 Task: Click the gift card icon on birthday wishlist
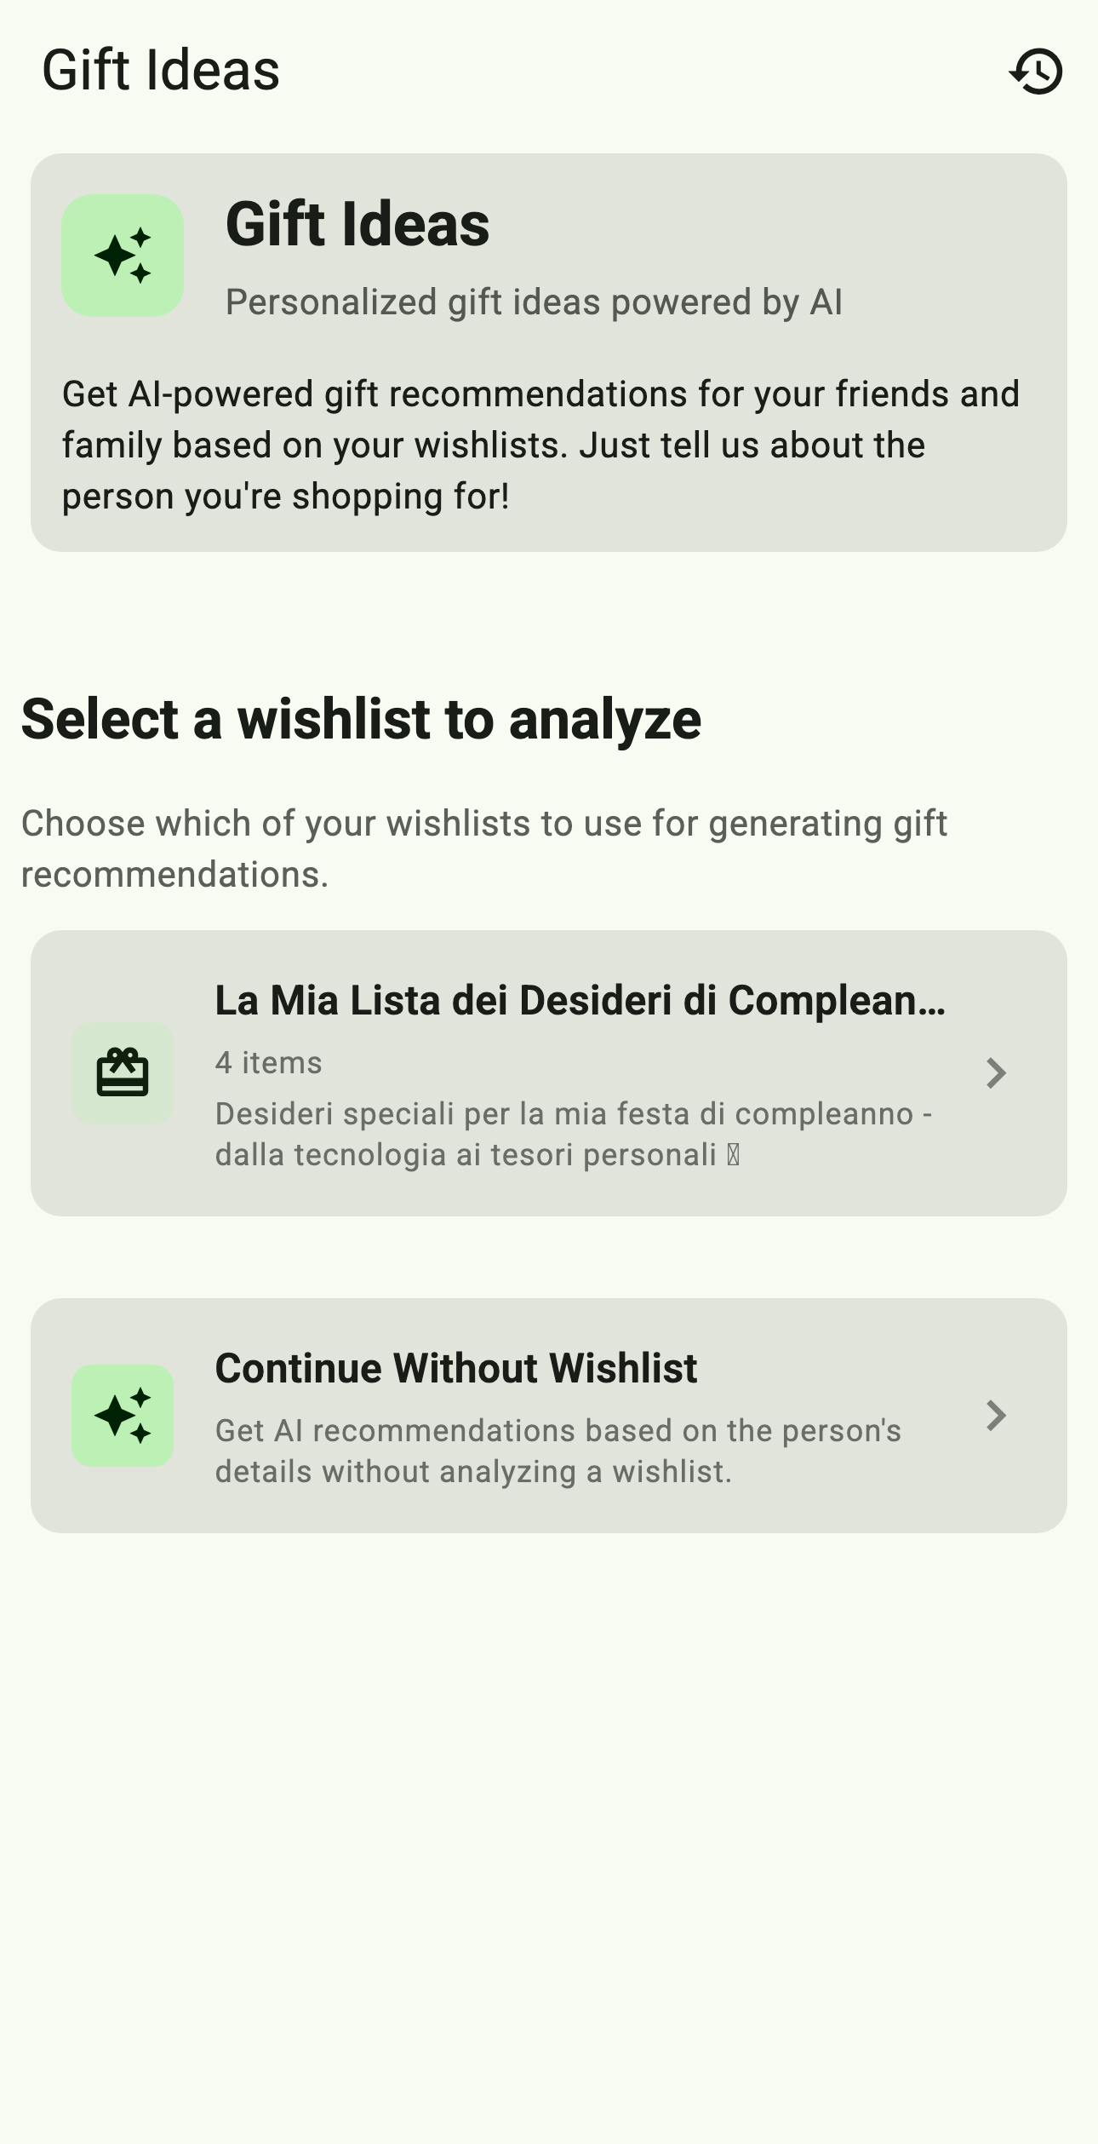[123, 1073]
